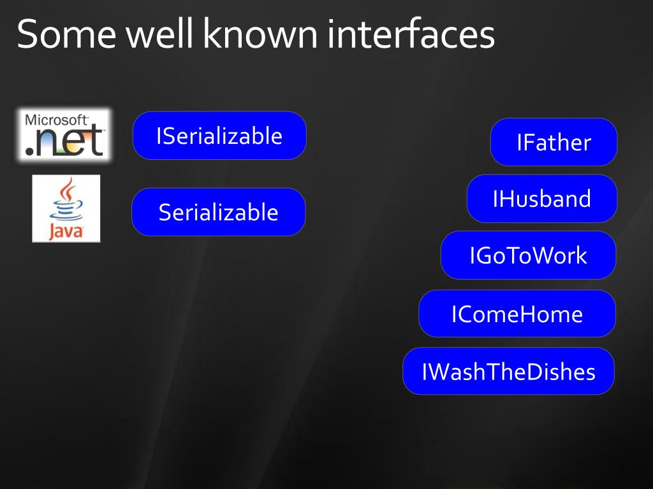
Task: Click the '.net' lettering in the logo
Action: [x=64, y=141]
